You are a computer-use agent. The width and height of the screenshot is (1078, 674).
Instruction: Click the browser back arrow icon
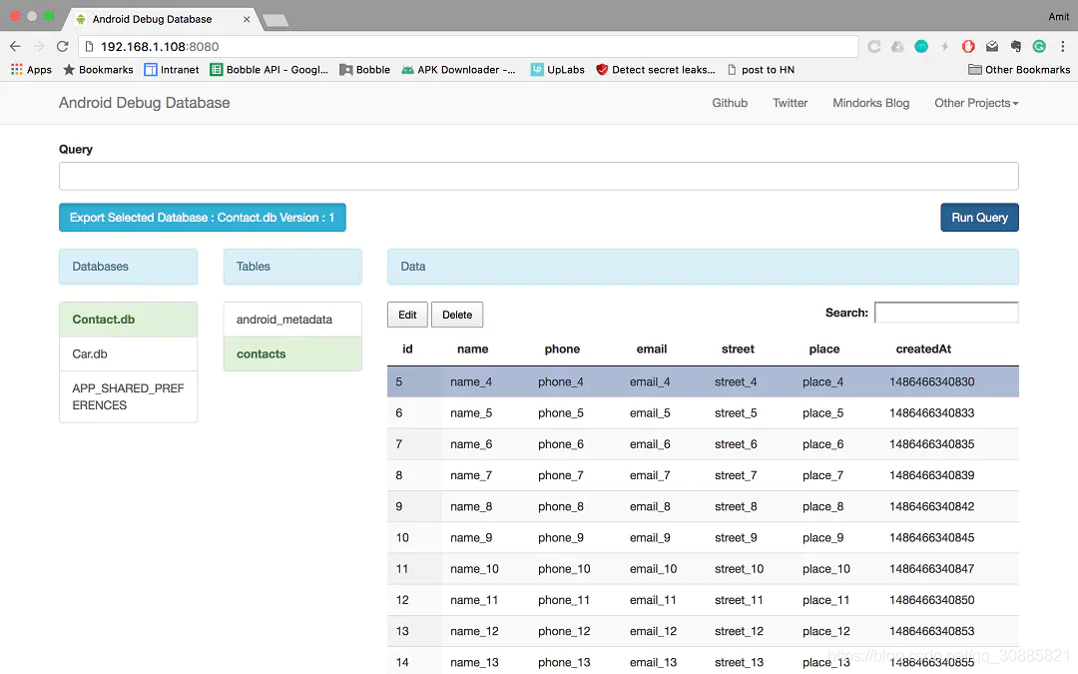15,46
